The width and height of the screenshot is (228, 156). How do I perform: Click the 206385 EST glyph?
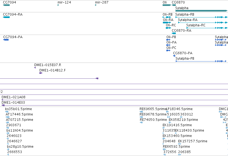tap(180, 155)
